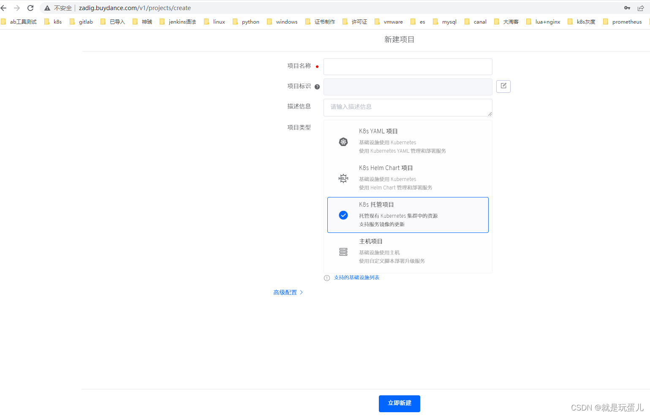Click the Helm icon beside K8s Helm Chart 项目
Screen dimensions: 650x416
click(343, 178)
